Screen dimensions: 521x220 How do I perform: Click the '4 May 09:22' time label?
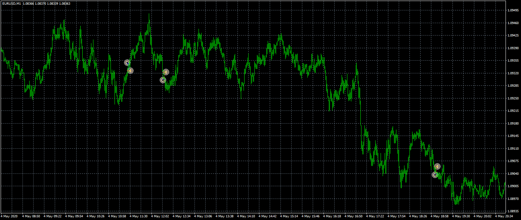(x=53, y=217)
